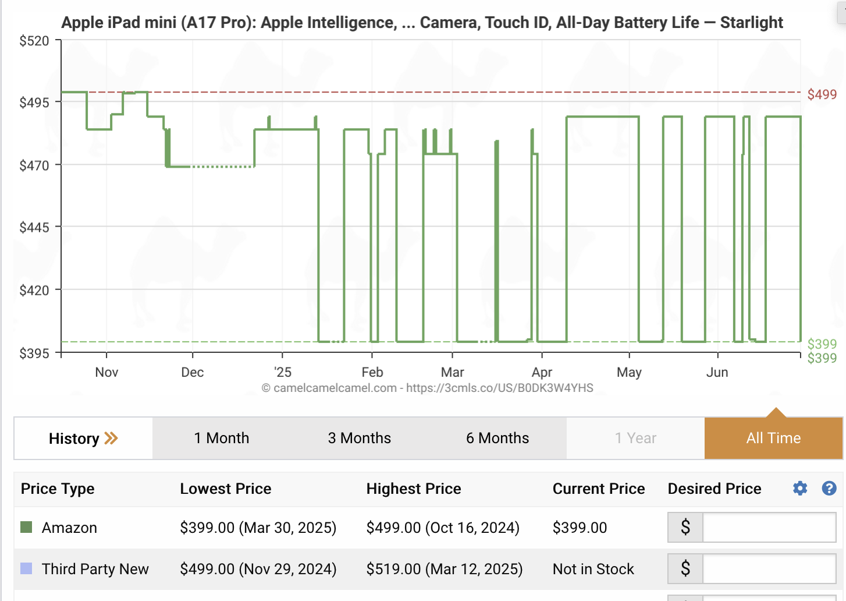The height and width of the screenshot is (601, 846).
Task: Click the Highest Price column header
Action: 414,489
